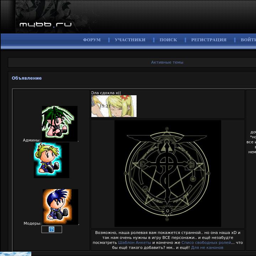Screen dimensions: 256x256
Task: Open the Списо свободных ролей link
Action: point(206,242)
